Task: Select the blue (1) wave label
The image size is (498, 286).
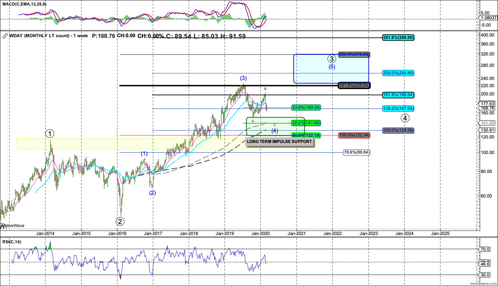Action: 144,154
